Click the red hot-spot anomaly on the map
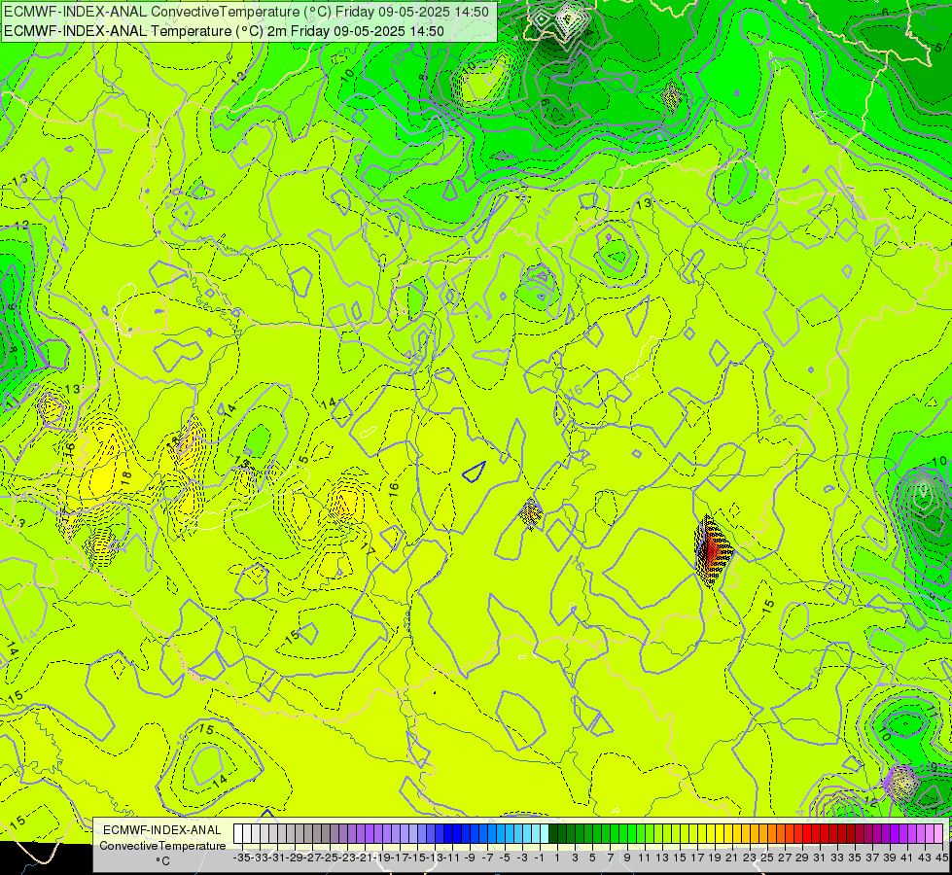Image resolution: width=952 pixels, height=875 pixels. point(714,550)
